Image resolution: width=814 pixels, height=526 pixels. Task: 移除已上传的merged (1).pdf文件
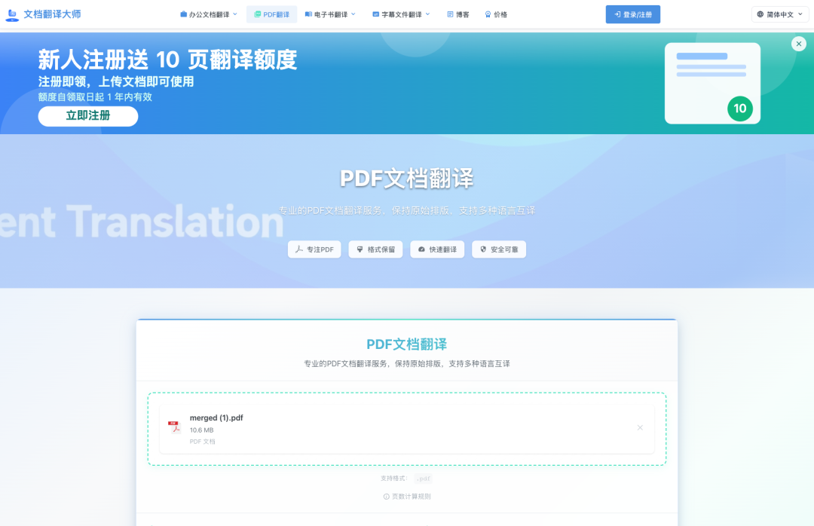[x=640, y=427]
